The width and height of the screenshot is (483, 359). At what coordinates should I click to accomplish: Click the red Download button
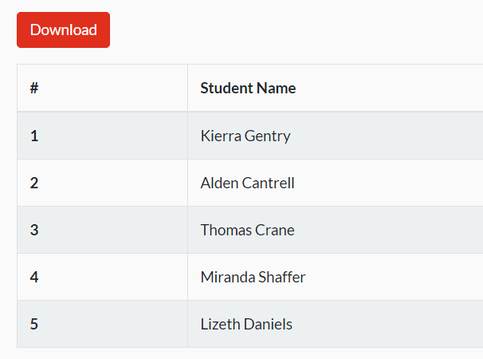click(63, 30)
